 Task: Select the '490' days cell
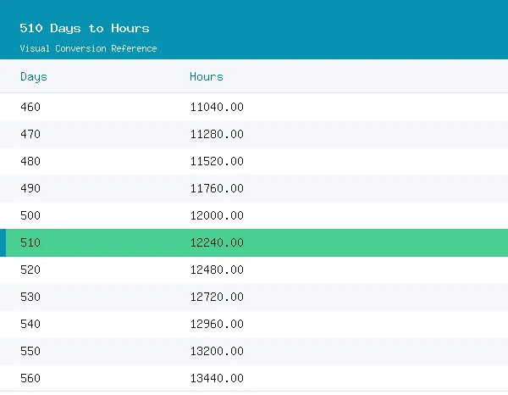30,188
